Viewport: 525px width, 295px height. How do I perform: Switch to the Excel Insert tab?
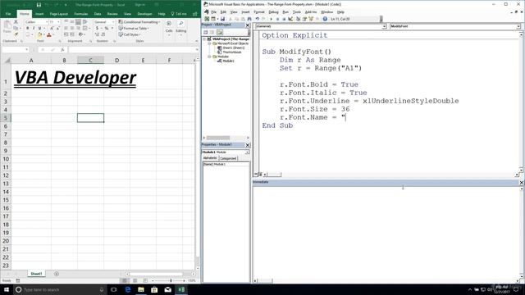tap(39, 14)
